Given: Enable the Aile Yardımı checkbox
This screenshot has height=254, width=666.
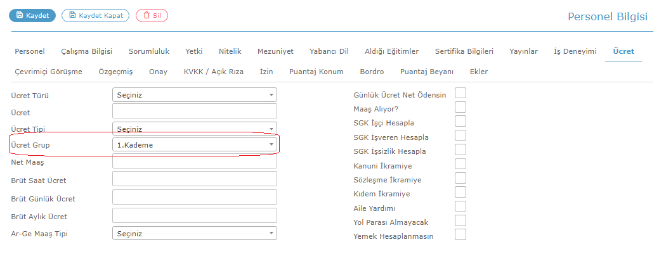Looking at the screenshot, I should pos(460,206).
